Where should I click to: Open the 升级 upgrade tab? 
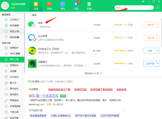point(76,6)
